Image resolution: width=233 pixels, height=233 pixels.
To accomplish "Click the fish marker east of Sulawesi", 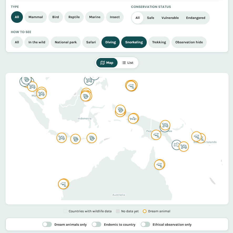I will coord(120,110).
